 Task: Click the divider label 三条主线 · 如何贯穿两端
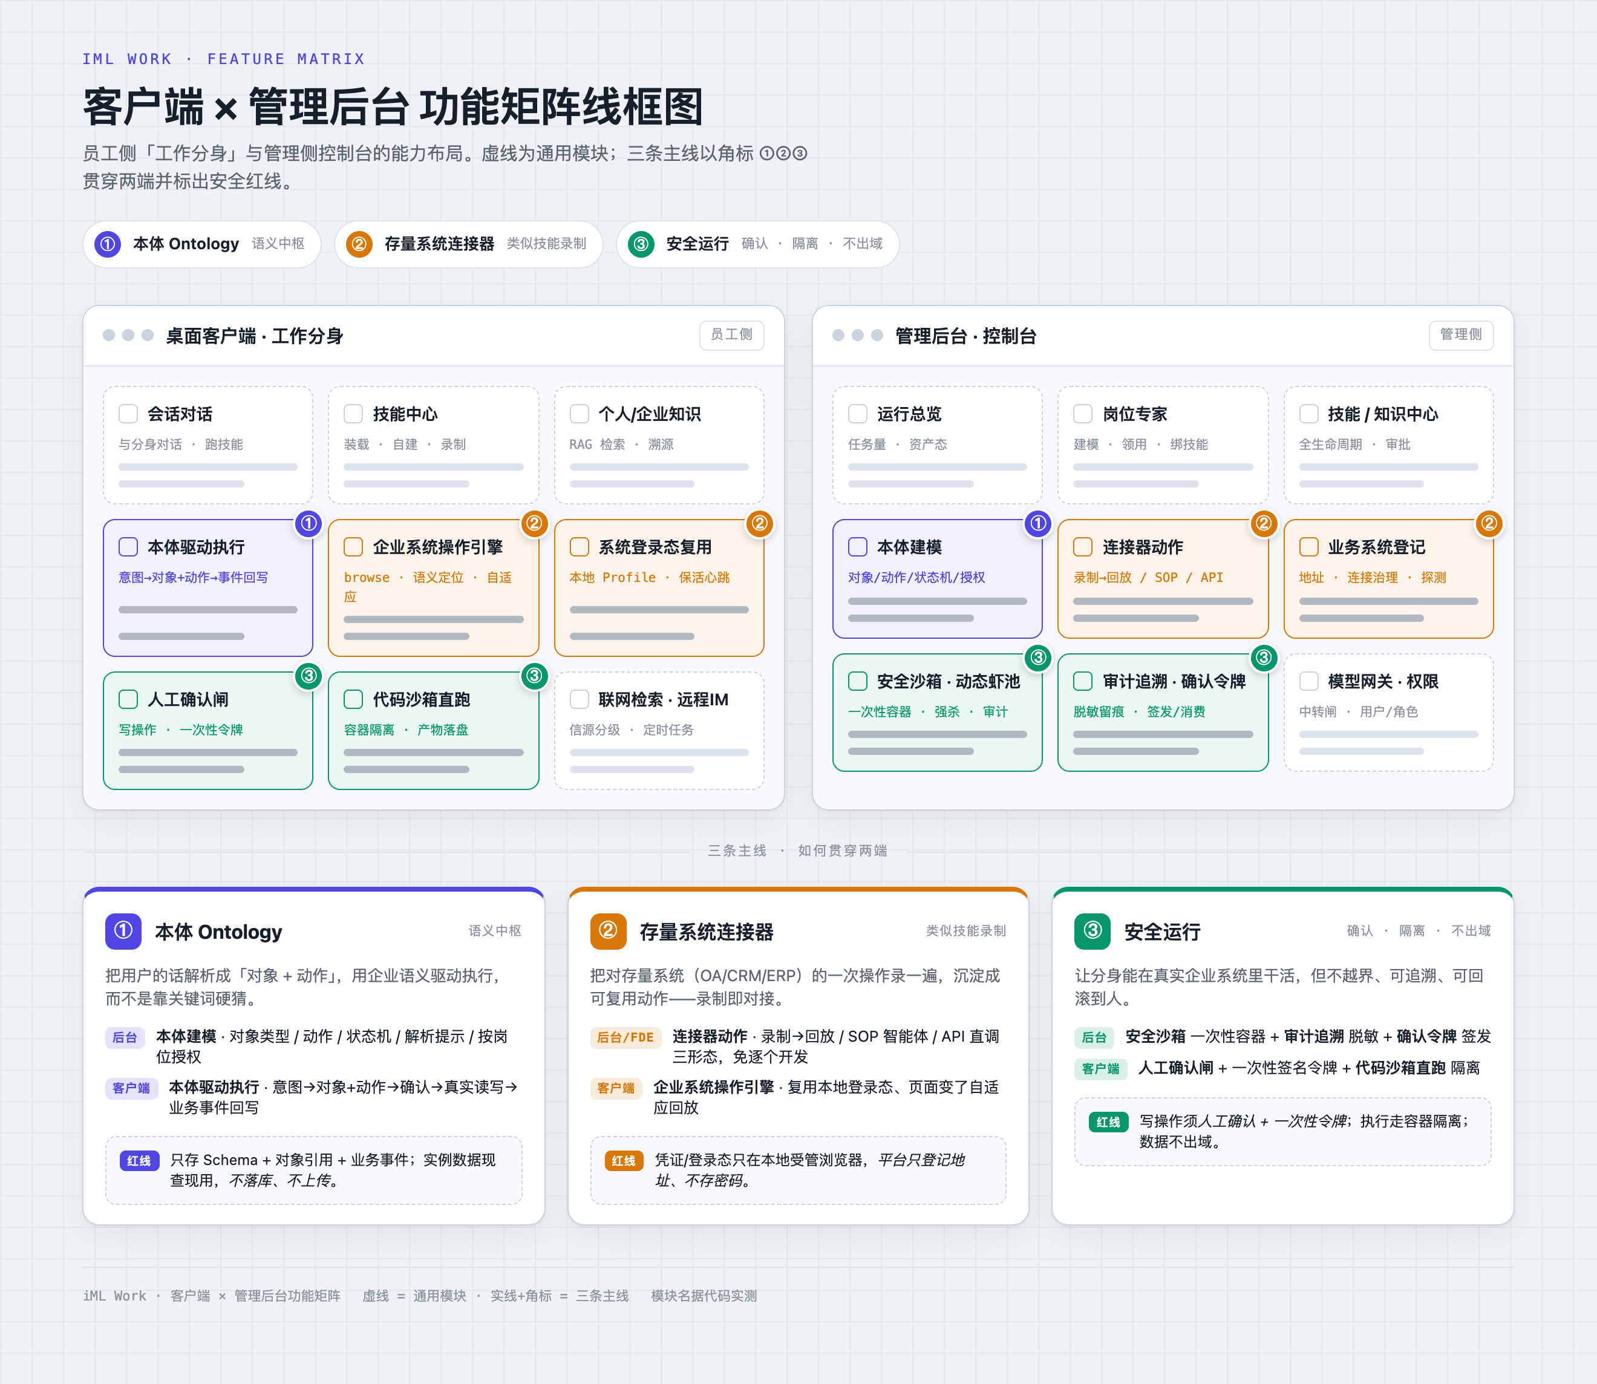click(x=798, y=851)
